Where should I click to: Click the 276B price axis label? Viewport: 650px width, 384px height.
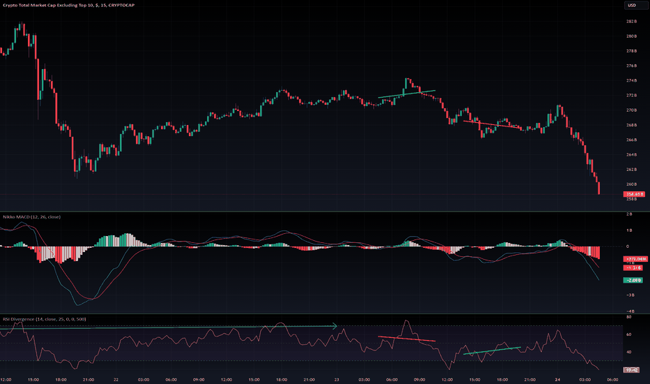[x=631, y=66]
